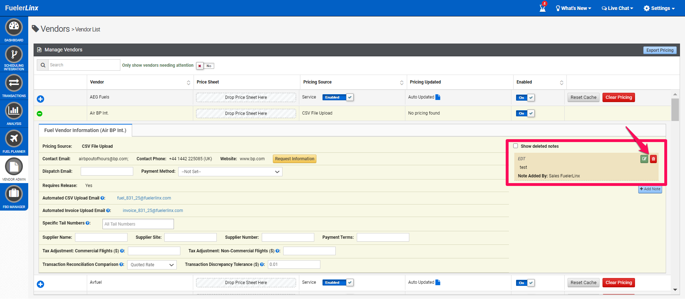Expand the AEG Fuels vendor row
The image size is (685, 303).
coord(40,99)
